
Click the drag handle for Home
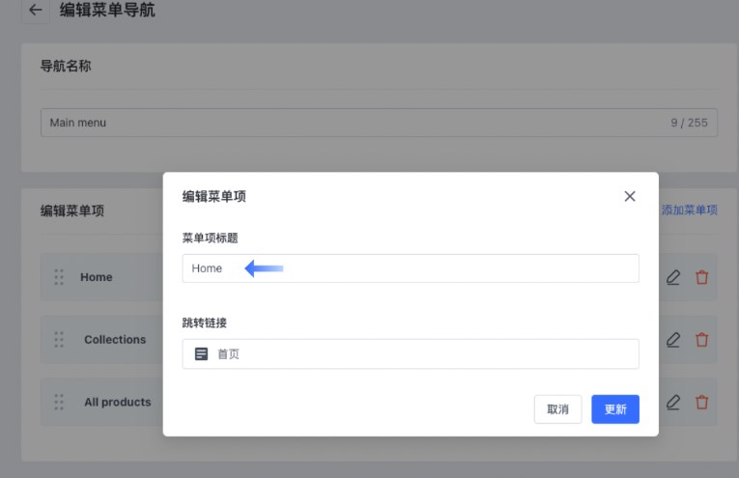(59, 277)
